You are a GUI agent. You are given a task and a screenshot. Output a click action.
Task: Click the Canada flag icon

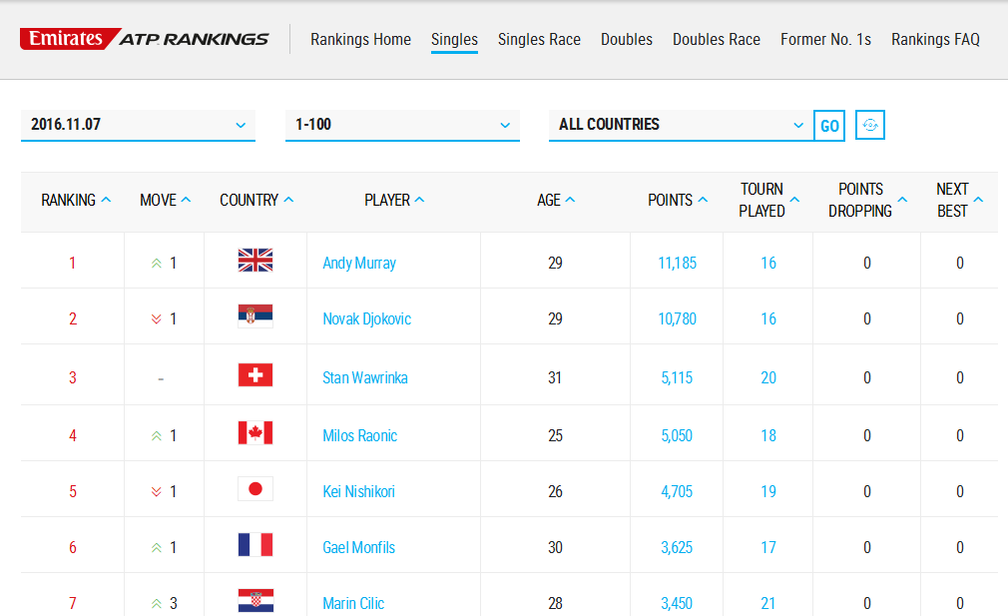click(255, 433)
